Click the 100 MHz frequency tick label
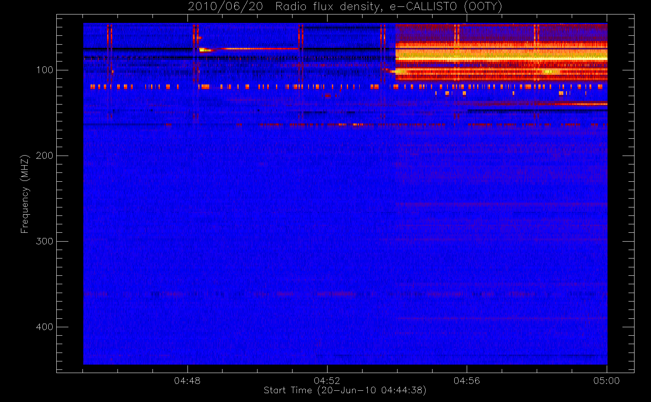The image size is (651, 402). click(x=44, y=70)
